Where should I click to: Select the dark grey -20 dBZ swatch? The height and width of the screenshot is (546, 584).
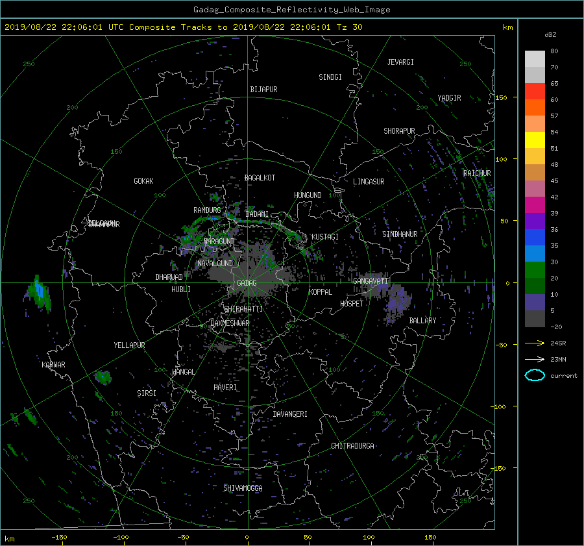click(535, 319)
